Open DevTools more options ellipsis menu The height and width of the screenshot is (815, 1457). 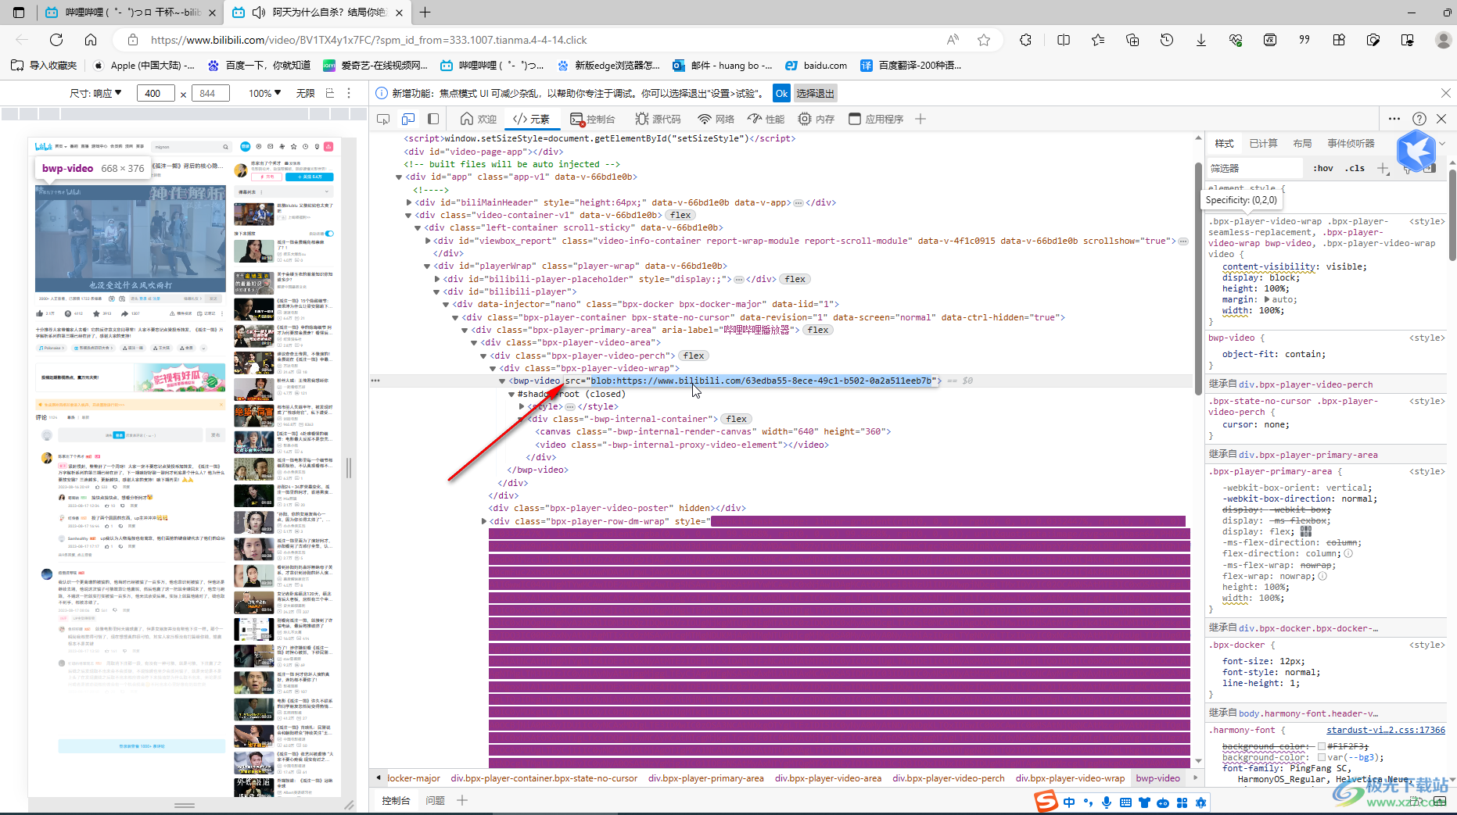click(x=1394, y=119)
